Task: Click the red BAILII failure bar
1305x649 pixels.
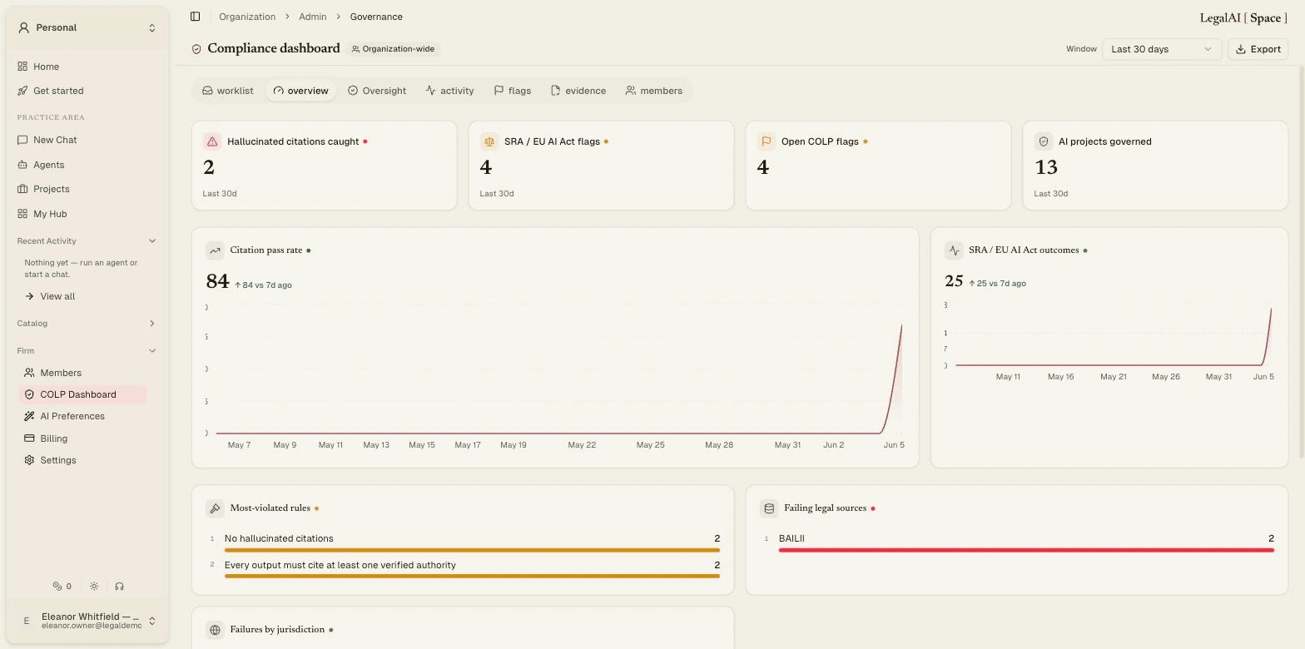Action: click(x=1026, y=550)
